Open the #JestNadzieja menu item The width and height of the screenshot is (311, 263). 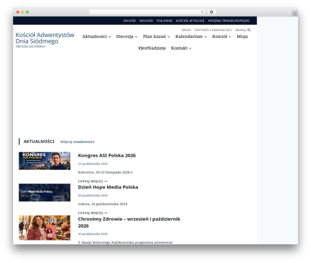tap(152, 48)
